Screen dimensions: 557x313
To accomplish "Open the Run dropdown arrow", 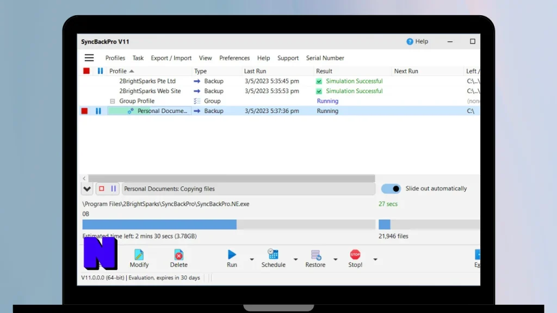I will click(x=252, y=259).
